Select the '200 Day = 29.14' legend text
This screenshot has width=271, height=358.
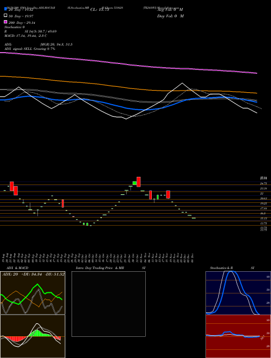[22, 23]
